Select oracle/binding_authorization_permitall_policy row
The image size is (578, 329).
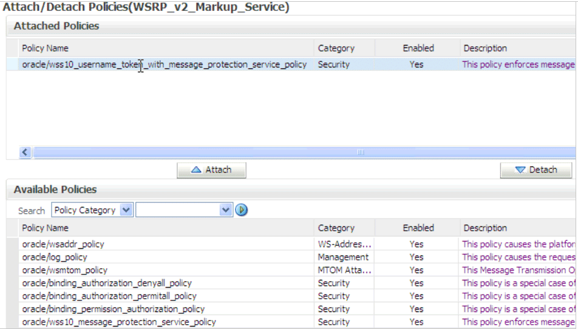[291, 296]
